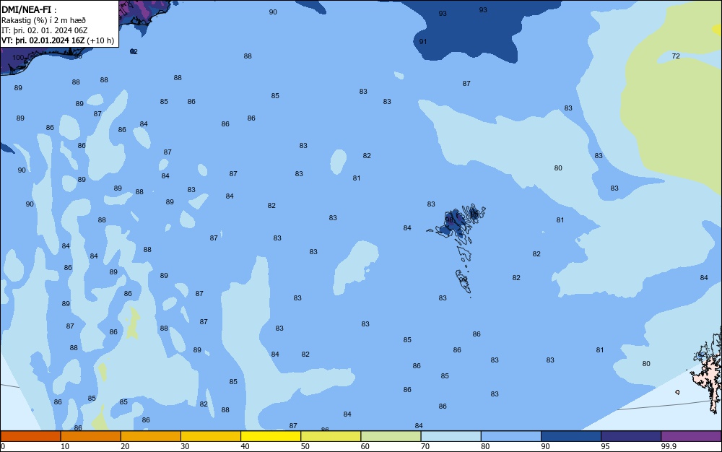Click the "30" label on the legend scale
The height and width of the screenshot is (452, 722).
point(185,446)
